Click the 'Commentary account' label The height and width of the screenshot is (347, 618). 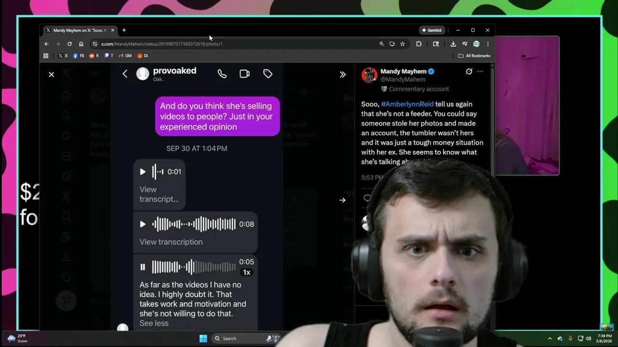tap(419, 89)
